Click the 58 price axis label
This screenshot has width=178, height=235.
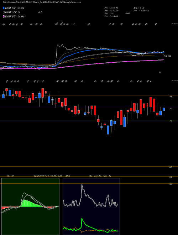point(171,184)
